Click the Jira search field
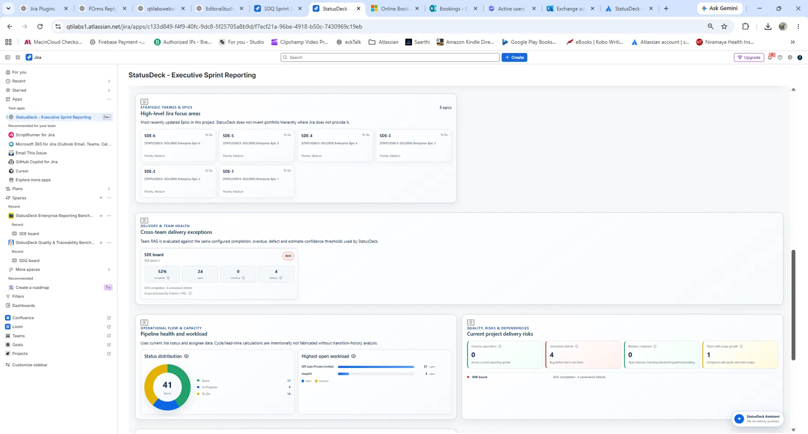Screen dimensions: 808x434 click(x=390, y=57)
